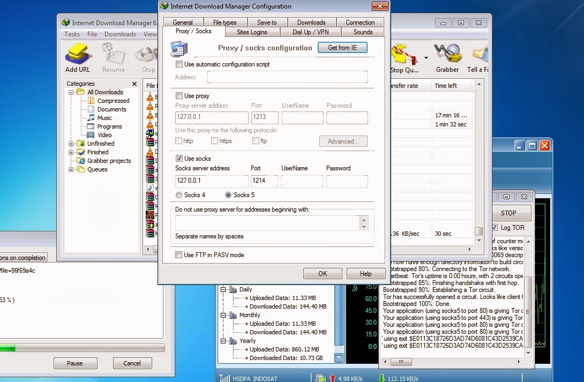This screenshot has width=584, height=382.
Task: Click the STOP button in Tor window
Action: (511, 213)
